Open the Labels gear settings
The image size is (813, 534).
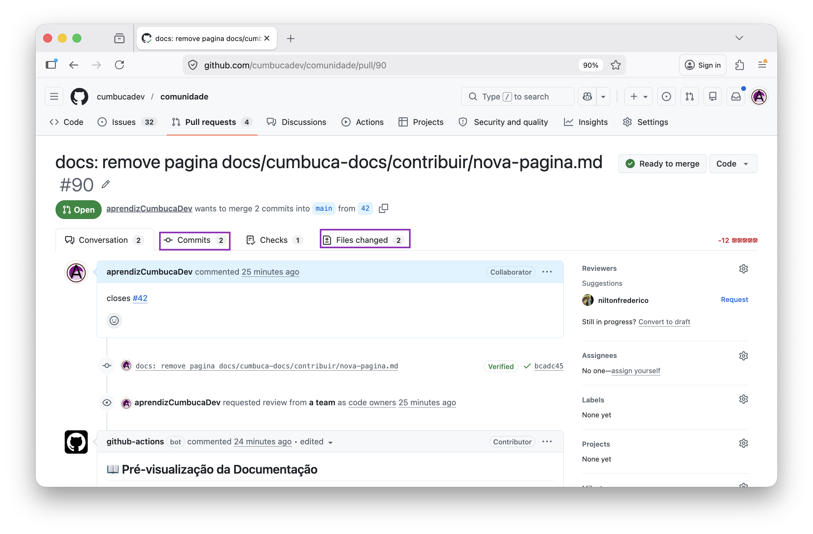[743, 399]
